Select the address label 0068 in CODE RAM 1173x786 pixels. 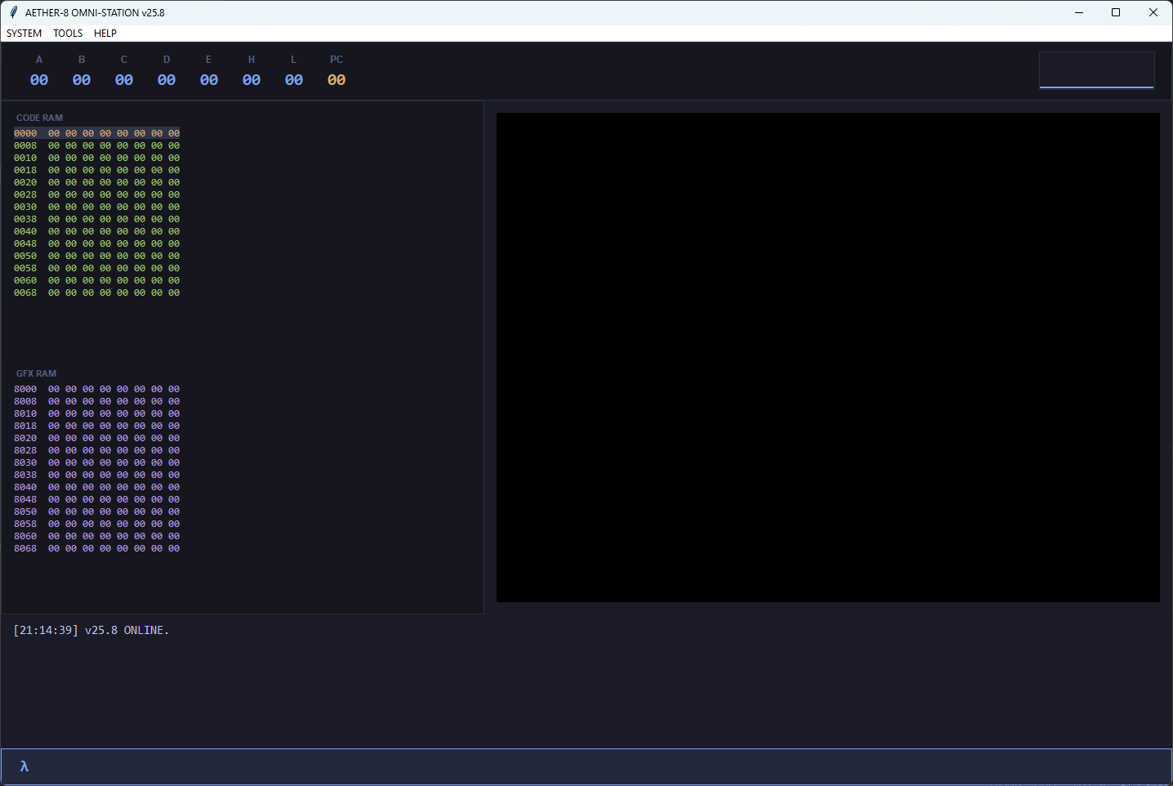click(x=25, y=293)
